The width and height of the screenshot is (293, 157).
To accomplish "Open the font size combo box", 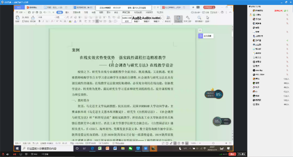I will [60, 17].
